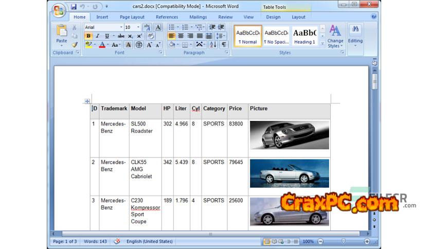The width and height of the screenshot is (430, 249).
Task: Click the table move handle icon
Action: tap(87, 101)
